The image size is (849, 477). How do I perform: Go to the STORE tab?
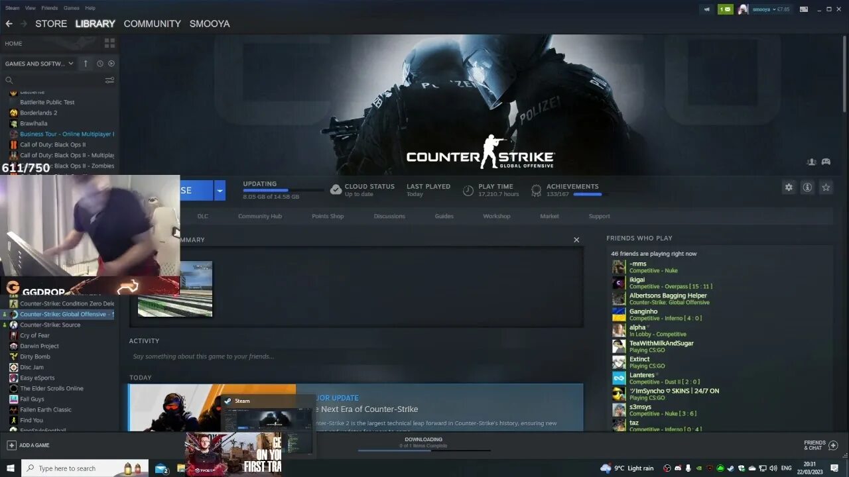pyautogui.click(x=51, y=23)
